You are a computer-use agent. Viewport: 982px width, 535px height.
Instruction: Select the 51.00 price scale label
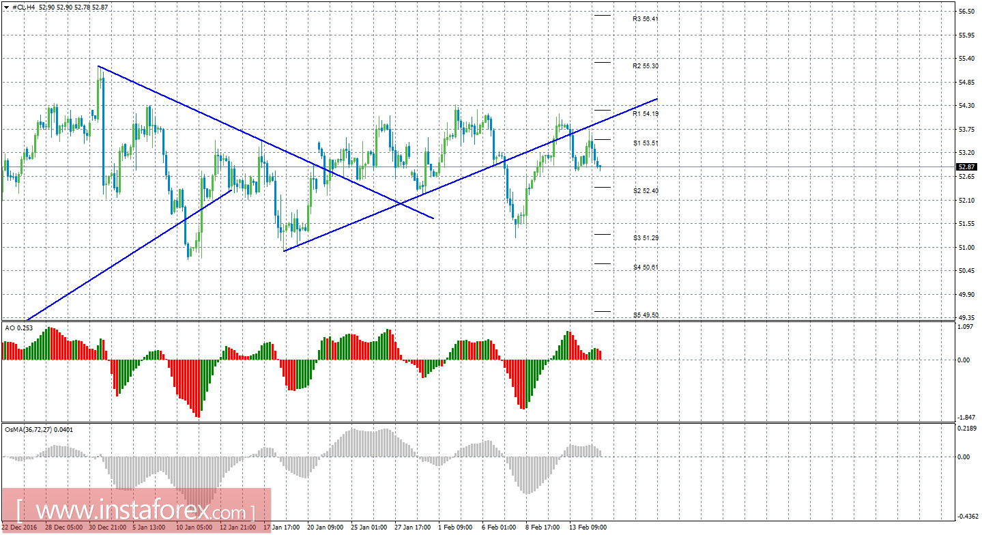[x=966, y=248]
